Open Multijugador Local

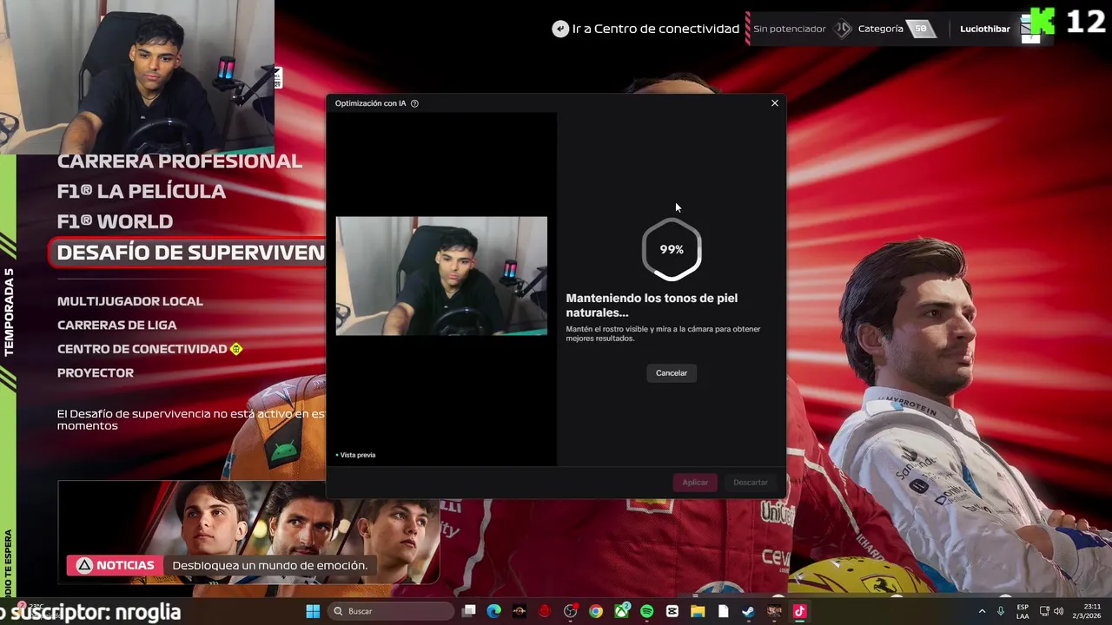pos(130,301)
